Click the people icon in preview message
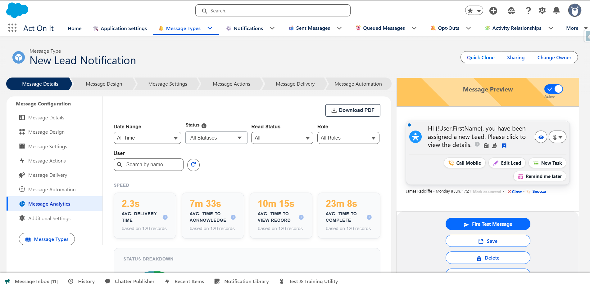This screenshot has height=289, width=590. coord(495,146)
